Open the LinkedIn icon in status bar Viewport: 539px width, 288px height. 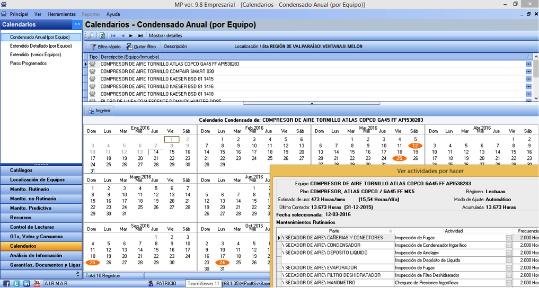(27, 284)
